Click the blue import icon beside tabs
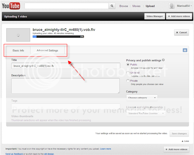The width and height of the screenshot is (194, 155). (x=185, y=50)
